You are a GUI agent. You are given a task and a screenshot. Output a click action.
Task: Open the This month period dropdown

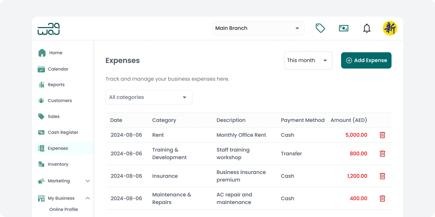pyautogui.click(x=308, y=60)
